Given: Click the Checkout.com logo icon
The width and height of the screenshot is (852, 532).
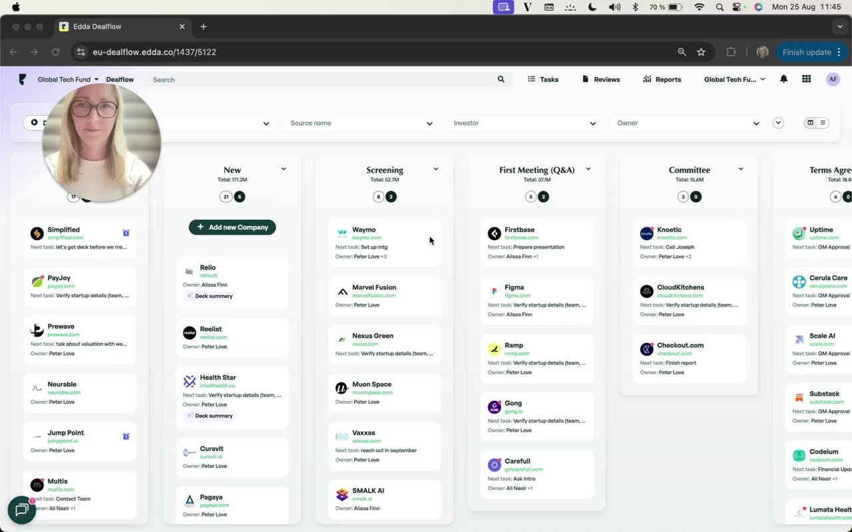Looking at the screenshot, I should point(647,349).
